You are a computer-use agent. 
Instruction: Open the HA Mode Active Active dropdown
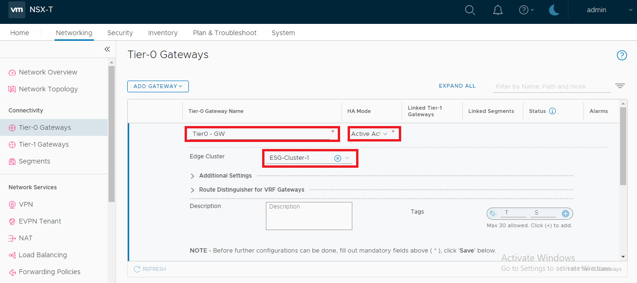pyautogui.click(x=370, y=134)
